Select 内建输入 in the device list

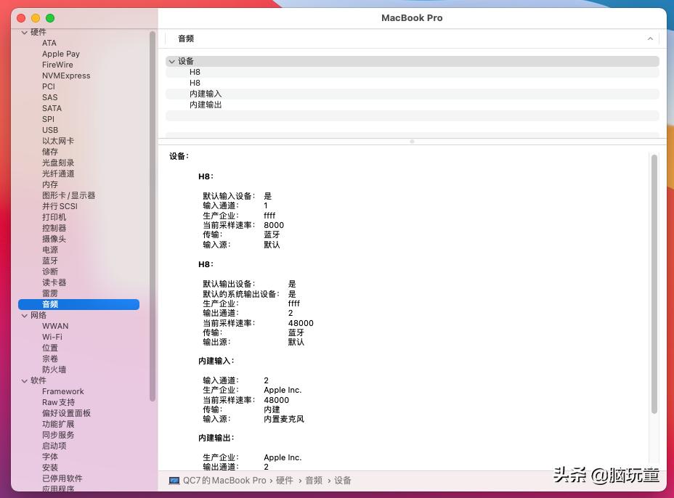[204, 94]
